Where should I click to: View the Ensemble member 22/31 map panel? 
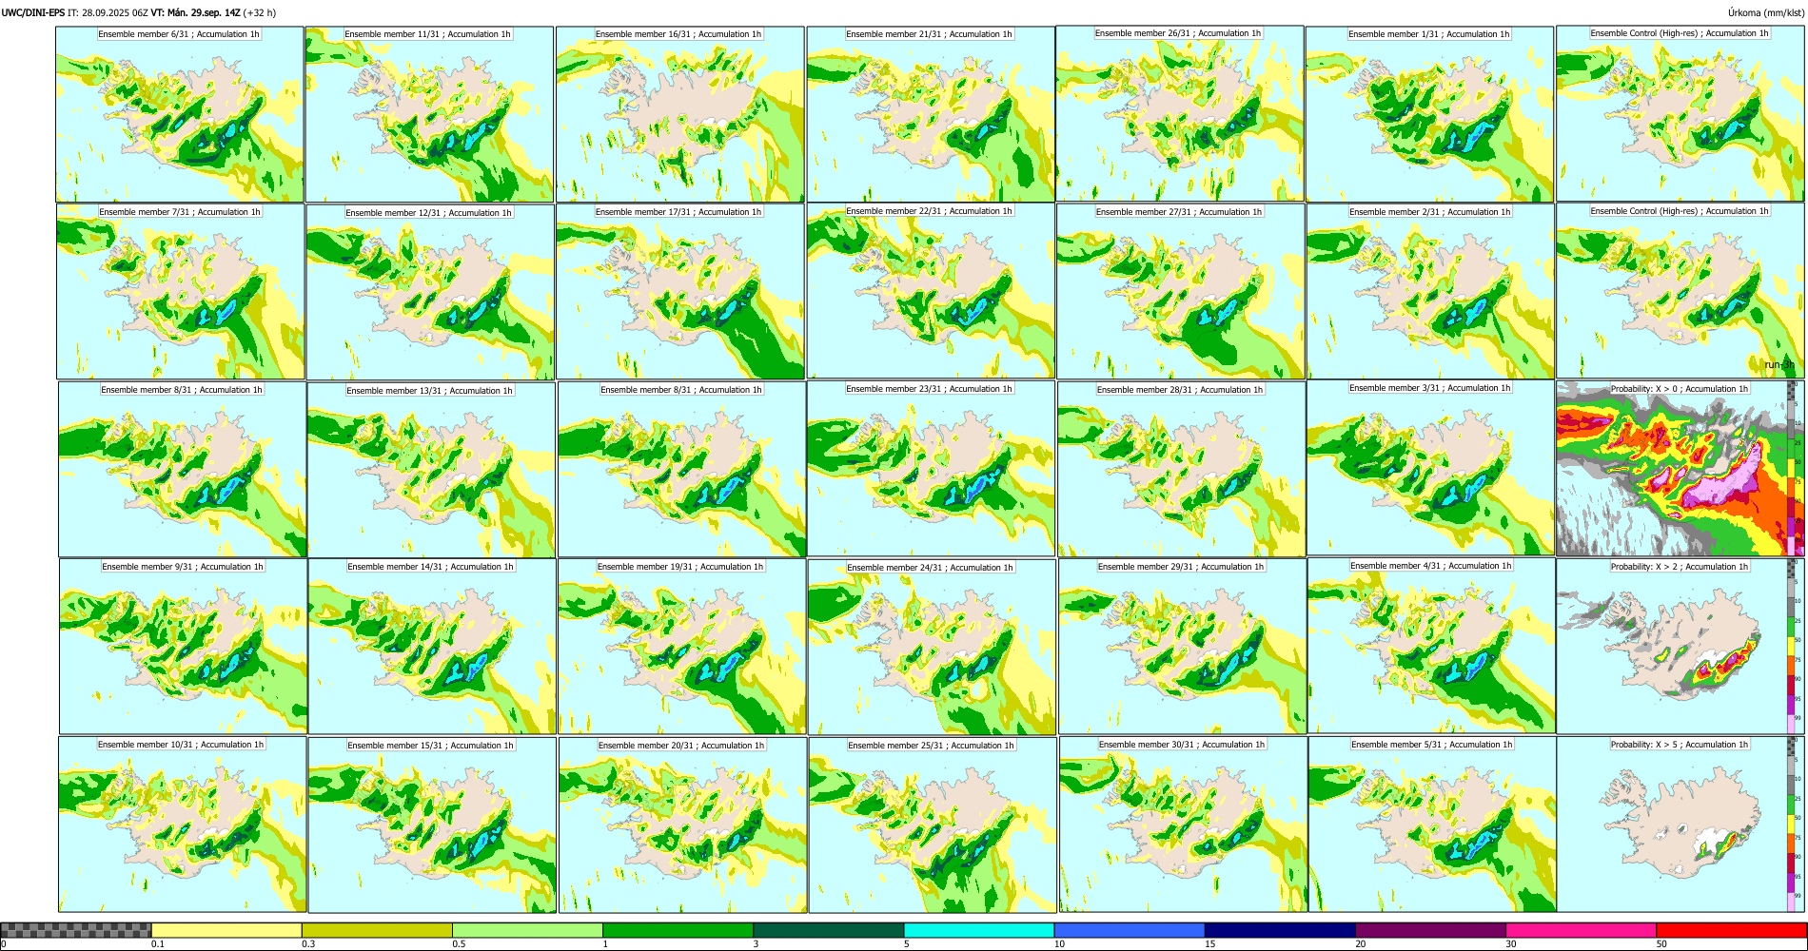coord(931,291)
